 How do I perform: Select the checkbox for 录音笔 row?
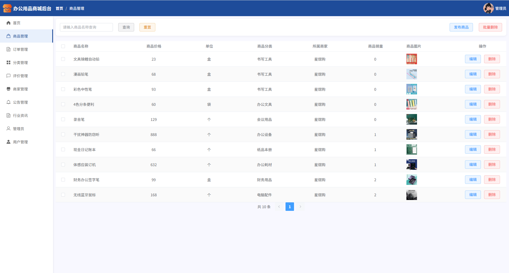[x=63, y=120]
